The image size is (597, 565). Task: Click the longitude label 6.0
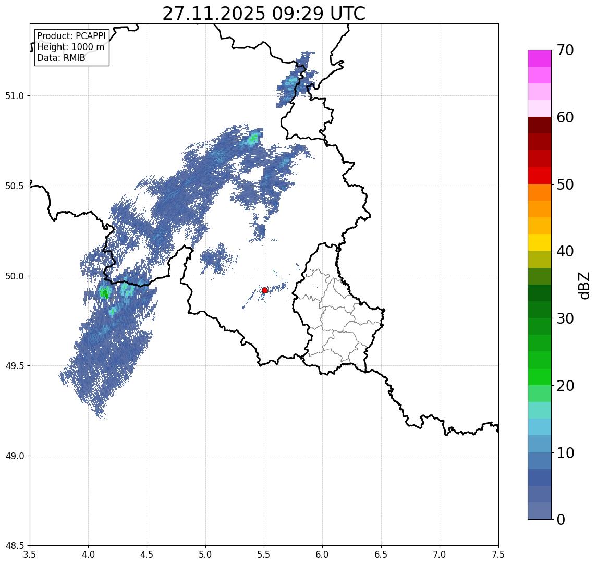pos(323,555)
